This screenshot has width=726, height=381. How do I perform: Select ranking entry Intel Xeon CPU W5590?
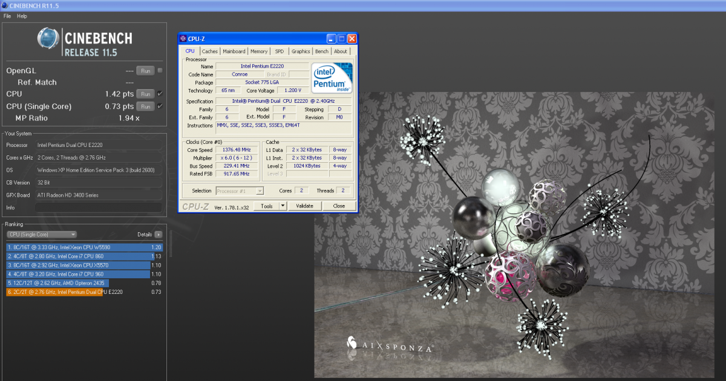click(x=84, y=247)
